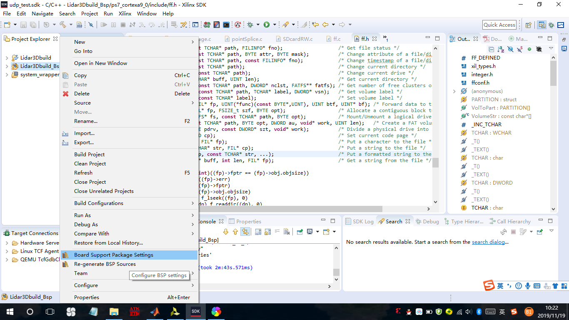The height and width of the screenshot is (320, 569).
Task: Open the search dialog link
Action: 488,242
